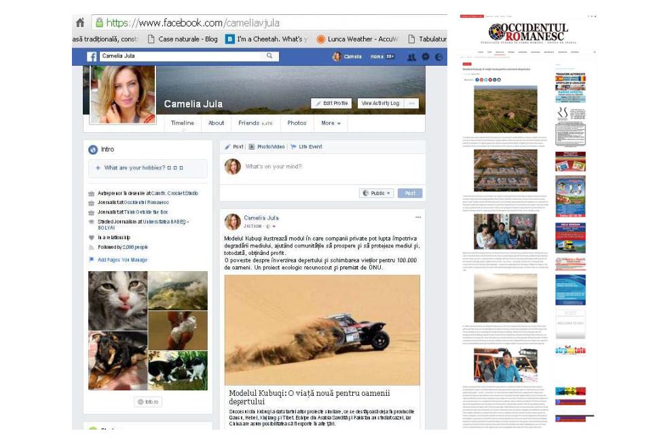Screen dimensions: 672x448
Task: Open the lying dog featured photo
Action: pos(118,361)
